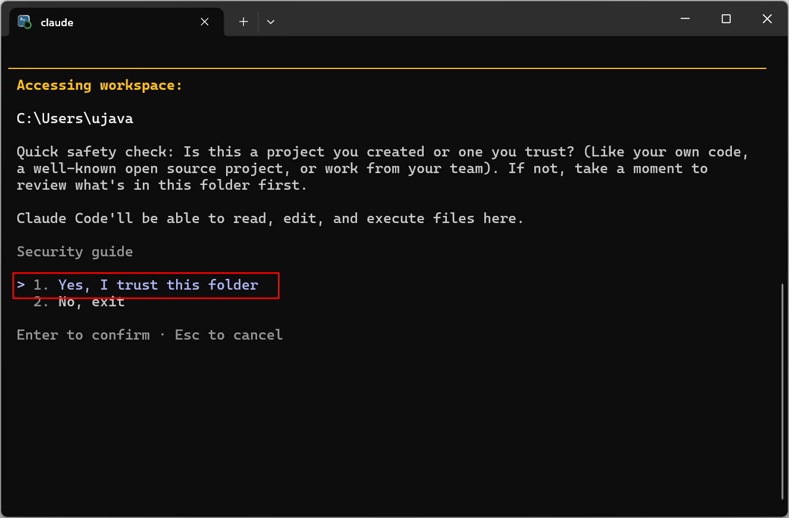Click the > selection arrow marker
Screen dimensions: 789x518
pos(21,285)
